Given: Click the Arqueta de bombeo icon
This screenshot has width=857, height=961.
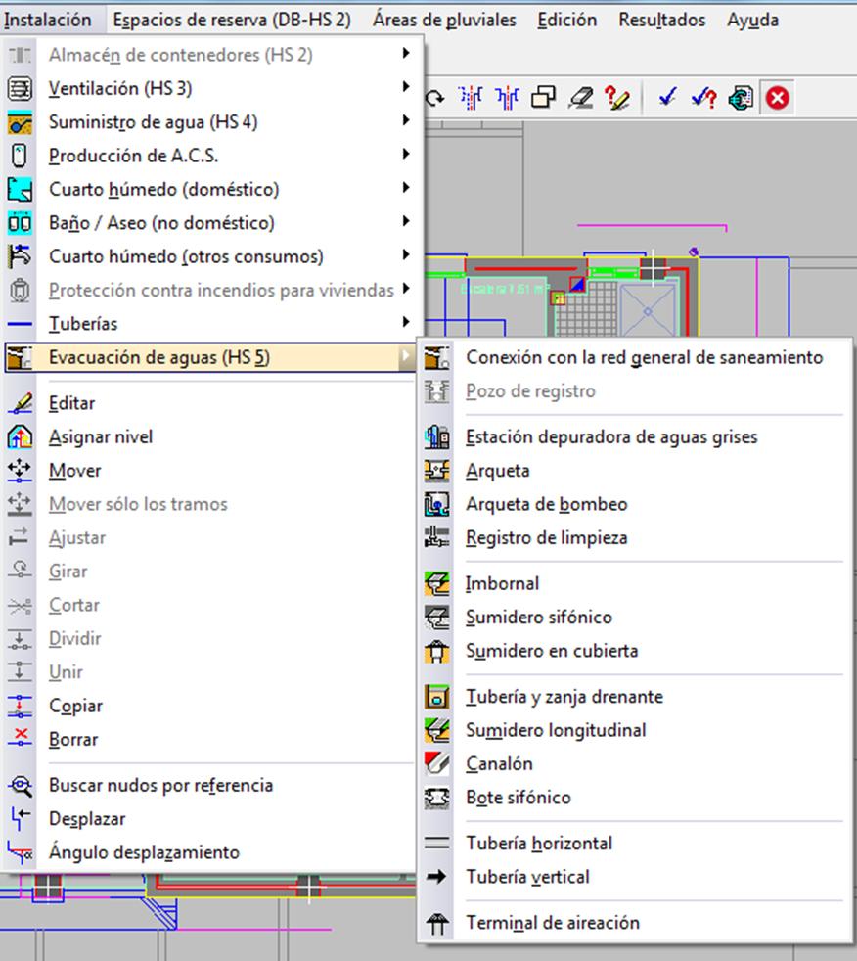Looking at the screenshot, I should [x=437, y=504].
